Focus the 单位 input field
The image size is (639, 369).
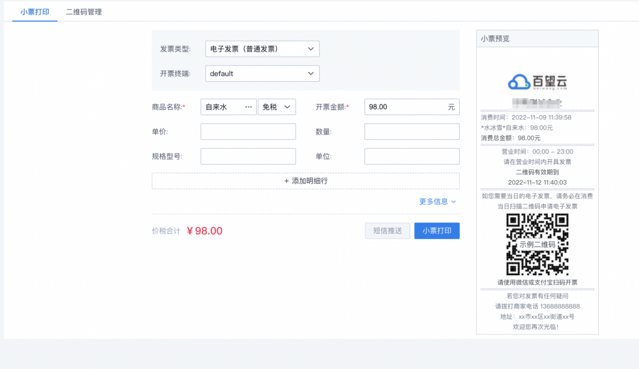click(412, 156)
